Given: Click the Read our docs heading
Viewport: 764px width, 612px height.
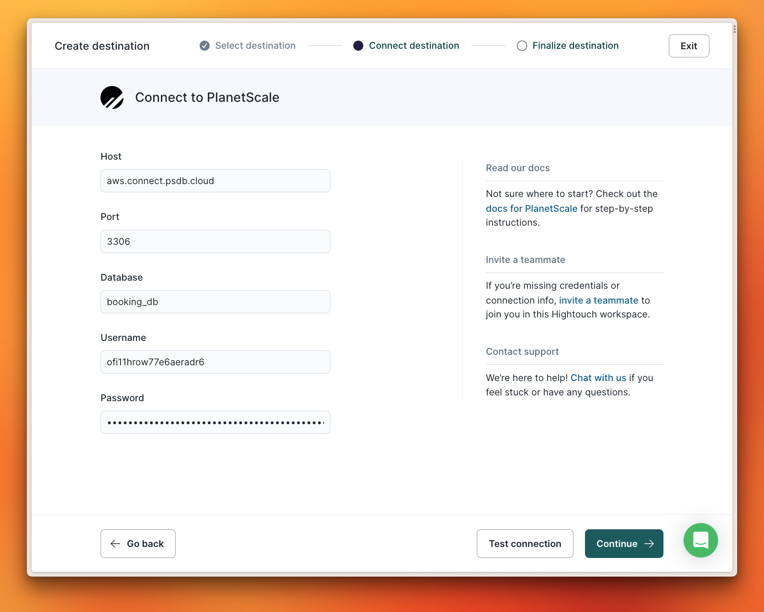Looking at the screenshot, I should [x=518, y=168].
